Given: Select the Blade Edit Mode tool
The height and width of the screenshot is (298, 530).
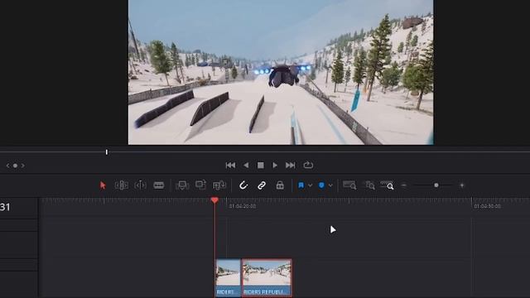Looking at the screenshot, I should point(158,185).
